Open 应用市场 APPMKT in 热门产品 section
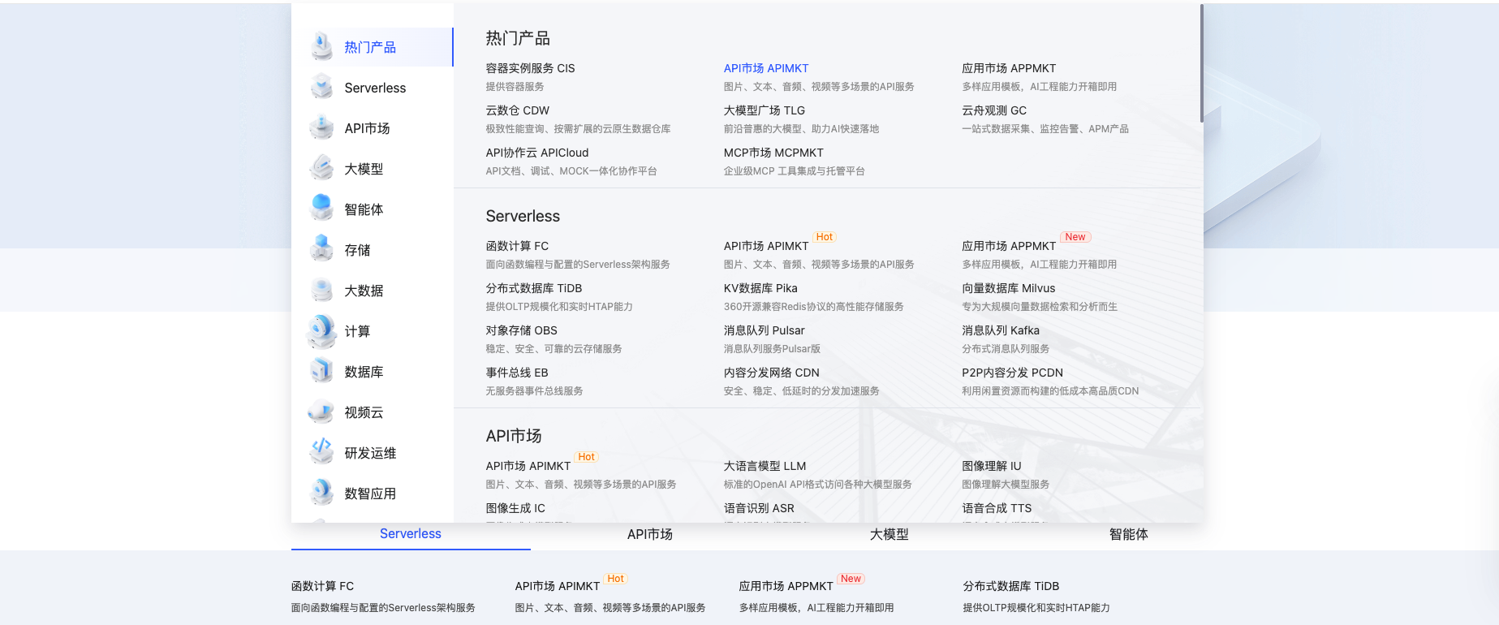Viewport: 1499px width, 625px height. pyautogui.click(x=1009, y=68)
